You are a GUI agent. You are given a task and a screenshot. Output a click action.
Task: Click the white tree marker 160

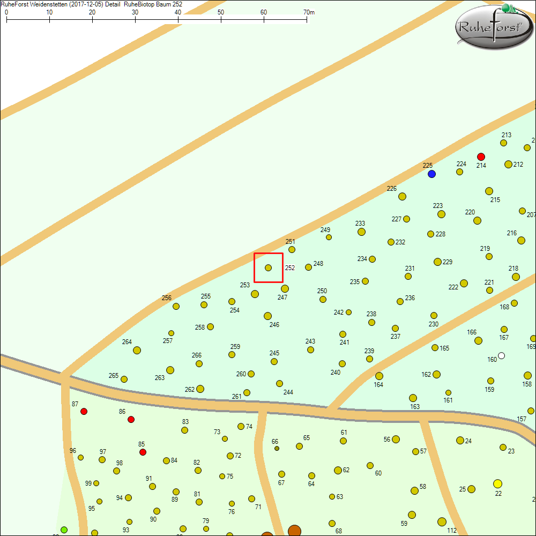coord(501,355)
